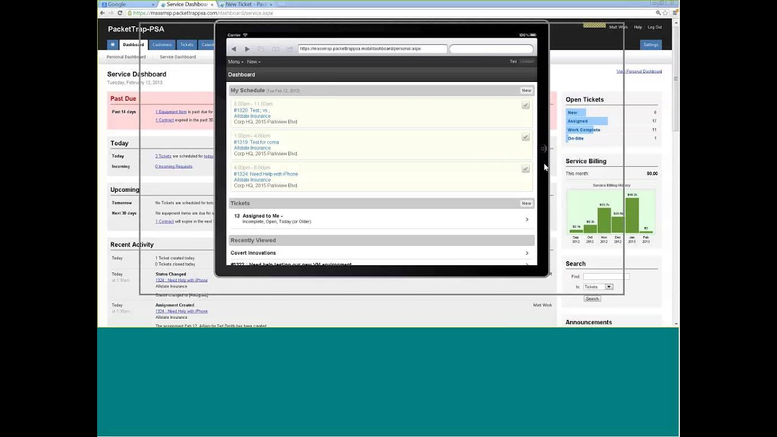Open the iPad browser bookmarks book icon
This screenshot has width=777, height=437.
[x=276, y=49]
